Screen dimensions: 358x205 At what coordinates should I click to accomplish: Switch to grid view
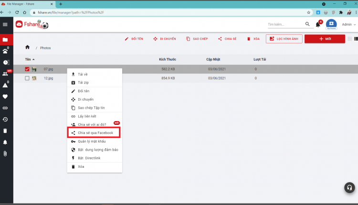pos(349,39)
